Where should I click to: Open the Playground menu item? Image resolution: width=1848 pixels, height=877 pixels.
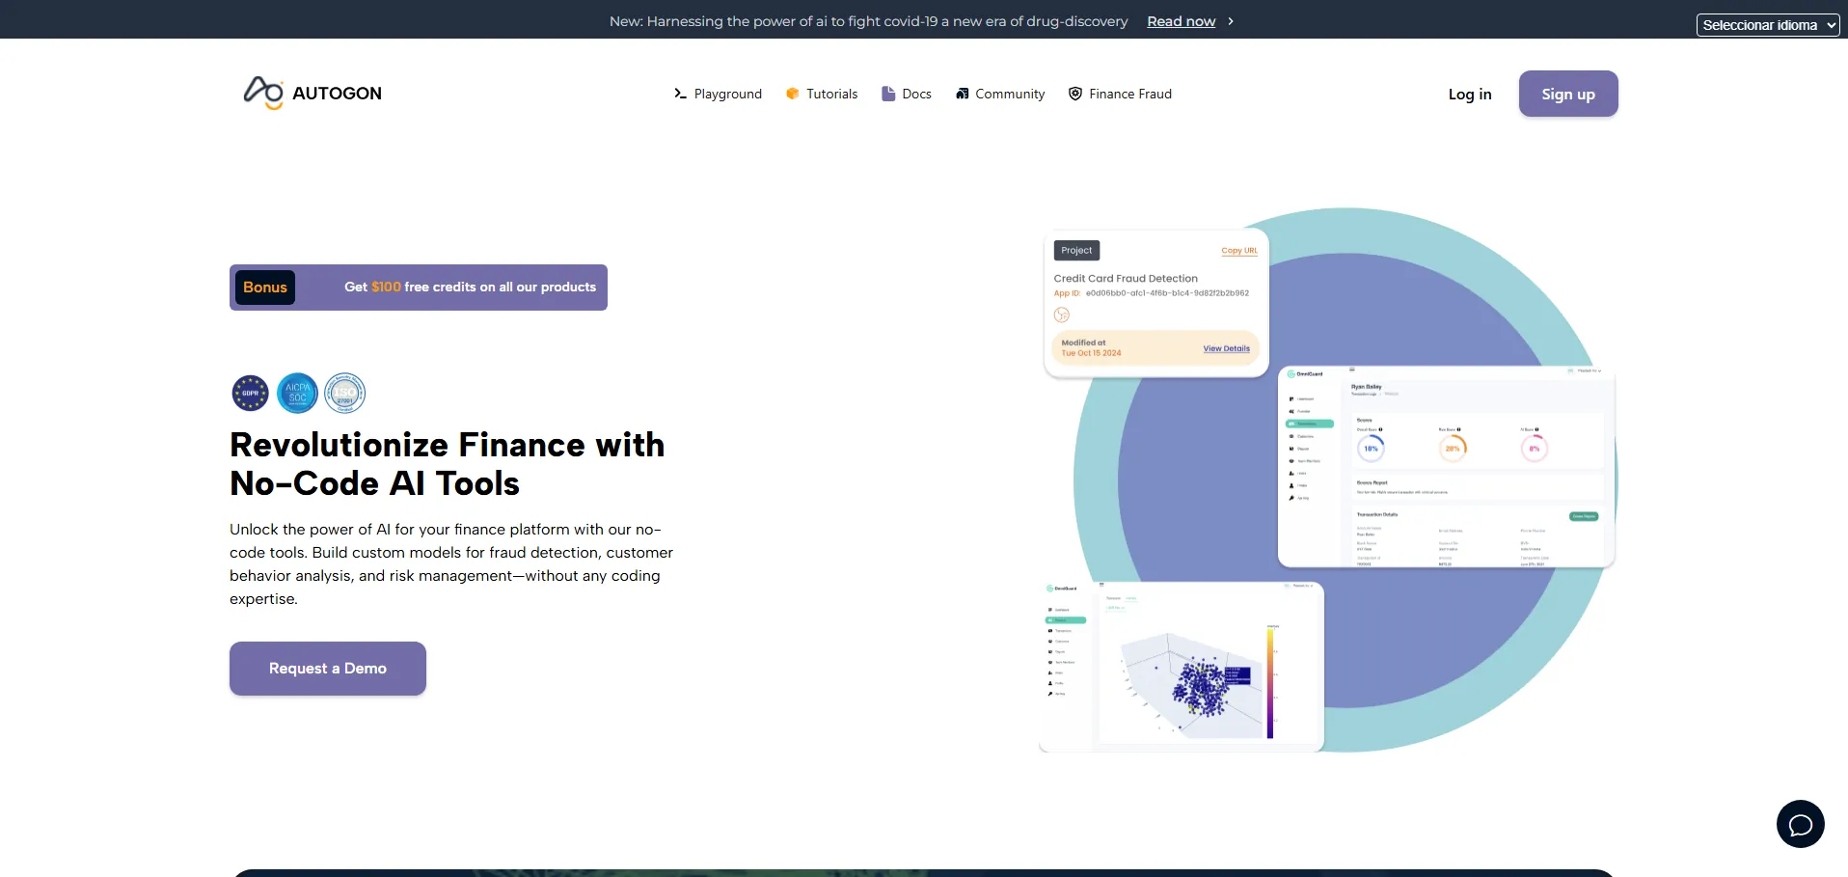[727, 94]
